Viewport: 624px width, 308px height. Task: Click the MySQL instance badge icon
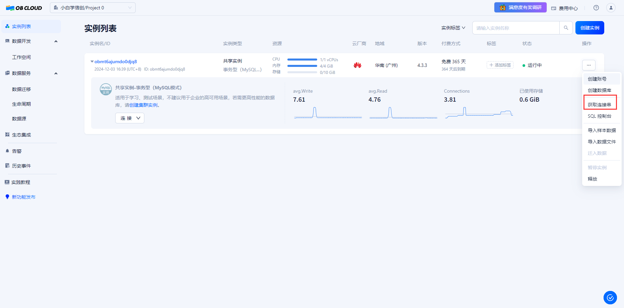click(x=106, y=90)
